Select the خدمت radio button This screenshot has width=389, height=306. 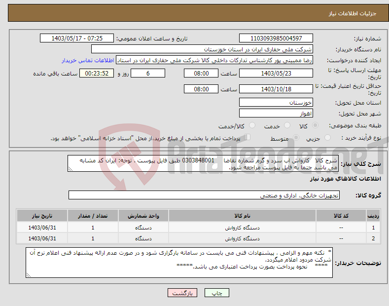[287, 125]
